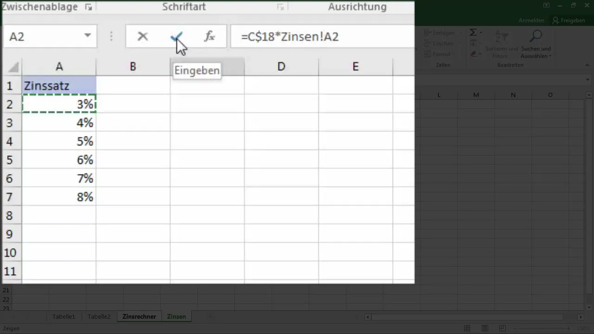Switch to the Zinsrechner sheet tab
594x334 pixels.
point(139,316)
